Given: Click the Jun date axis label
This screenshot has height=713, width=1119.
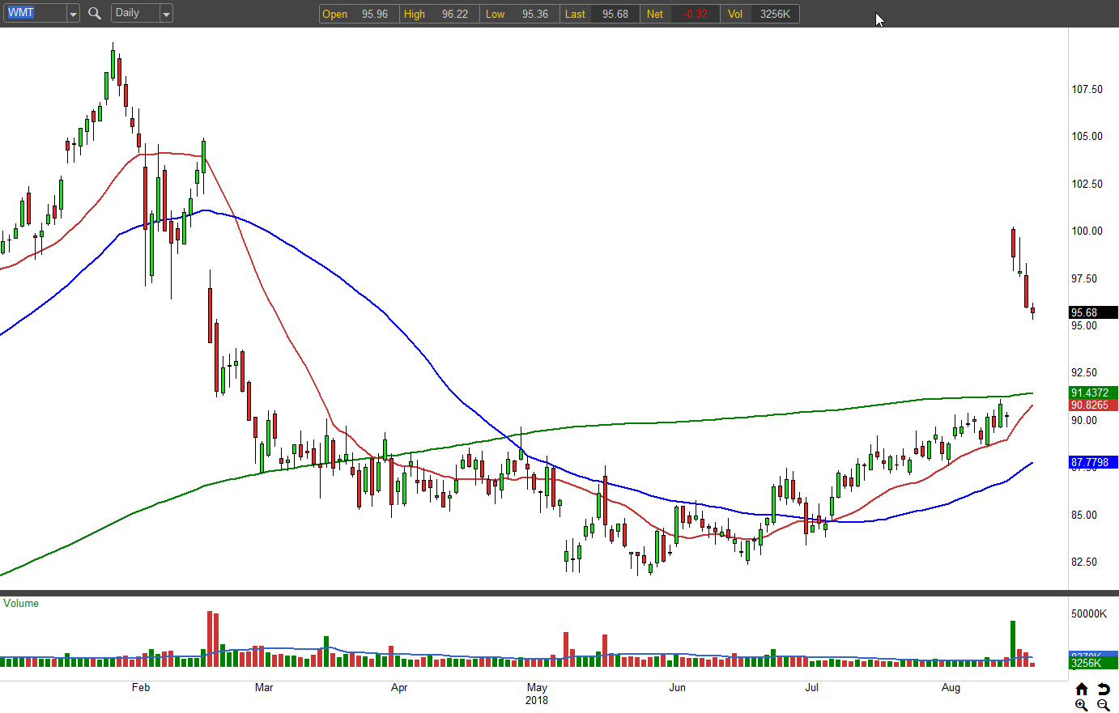Looking at the screenshot, I should click(678, 688).
